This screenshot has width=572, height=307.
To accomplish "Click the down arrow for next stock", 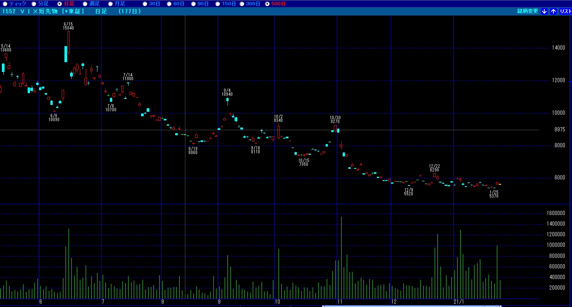I will click(544, 11).
